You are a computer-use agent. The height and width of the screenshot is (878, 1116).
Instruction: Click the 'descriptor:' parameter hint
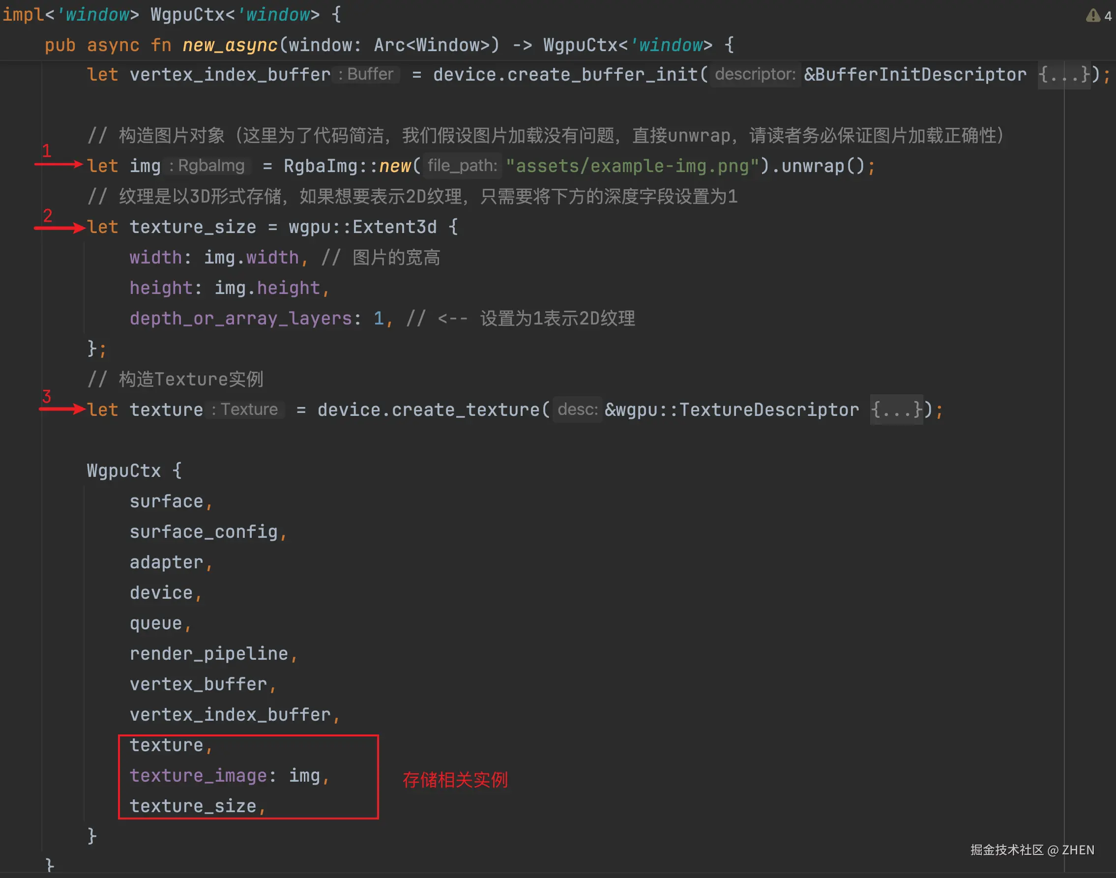(x=756, y=75)
